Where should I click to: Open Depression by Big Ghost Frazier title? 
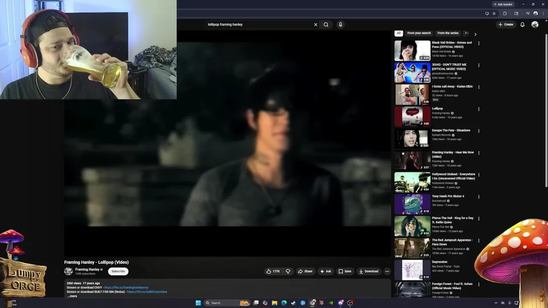tap(440, 262)
